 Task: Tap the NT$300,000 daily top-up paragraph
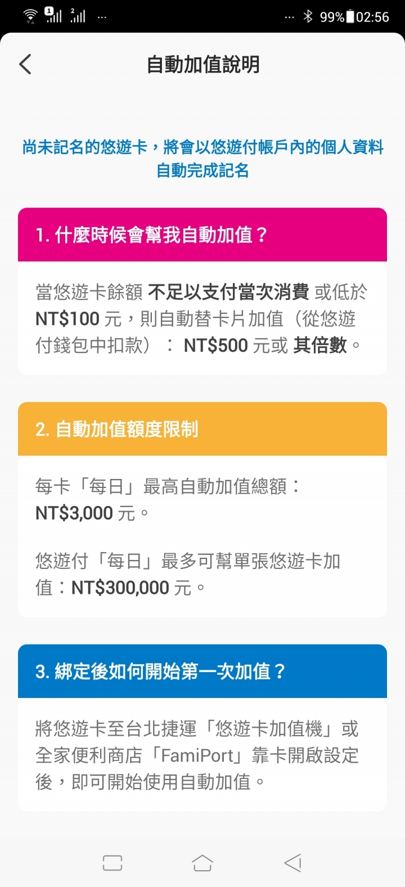pyautogui.click(x=188, y=574)
